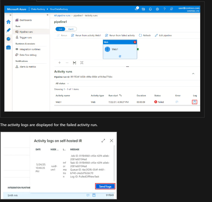Click activity logs dialog scrollbar

(x=114, y=163)
